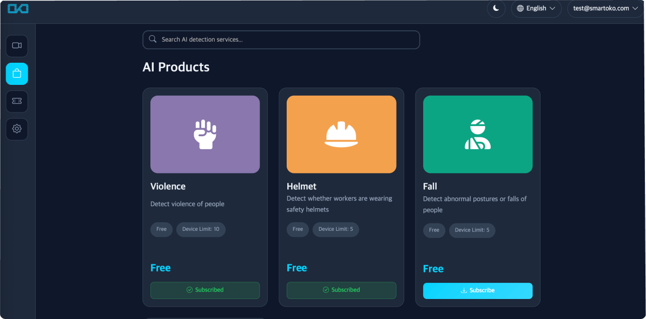
Task: Click the Free tag on the Helmet card
Action: [x=298, y=229]
